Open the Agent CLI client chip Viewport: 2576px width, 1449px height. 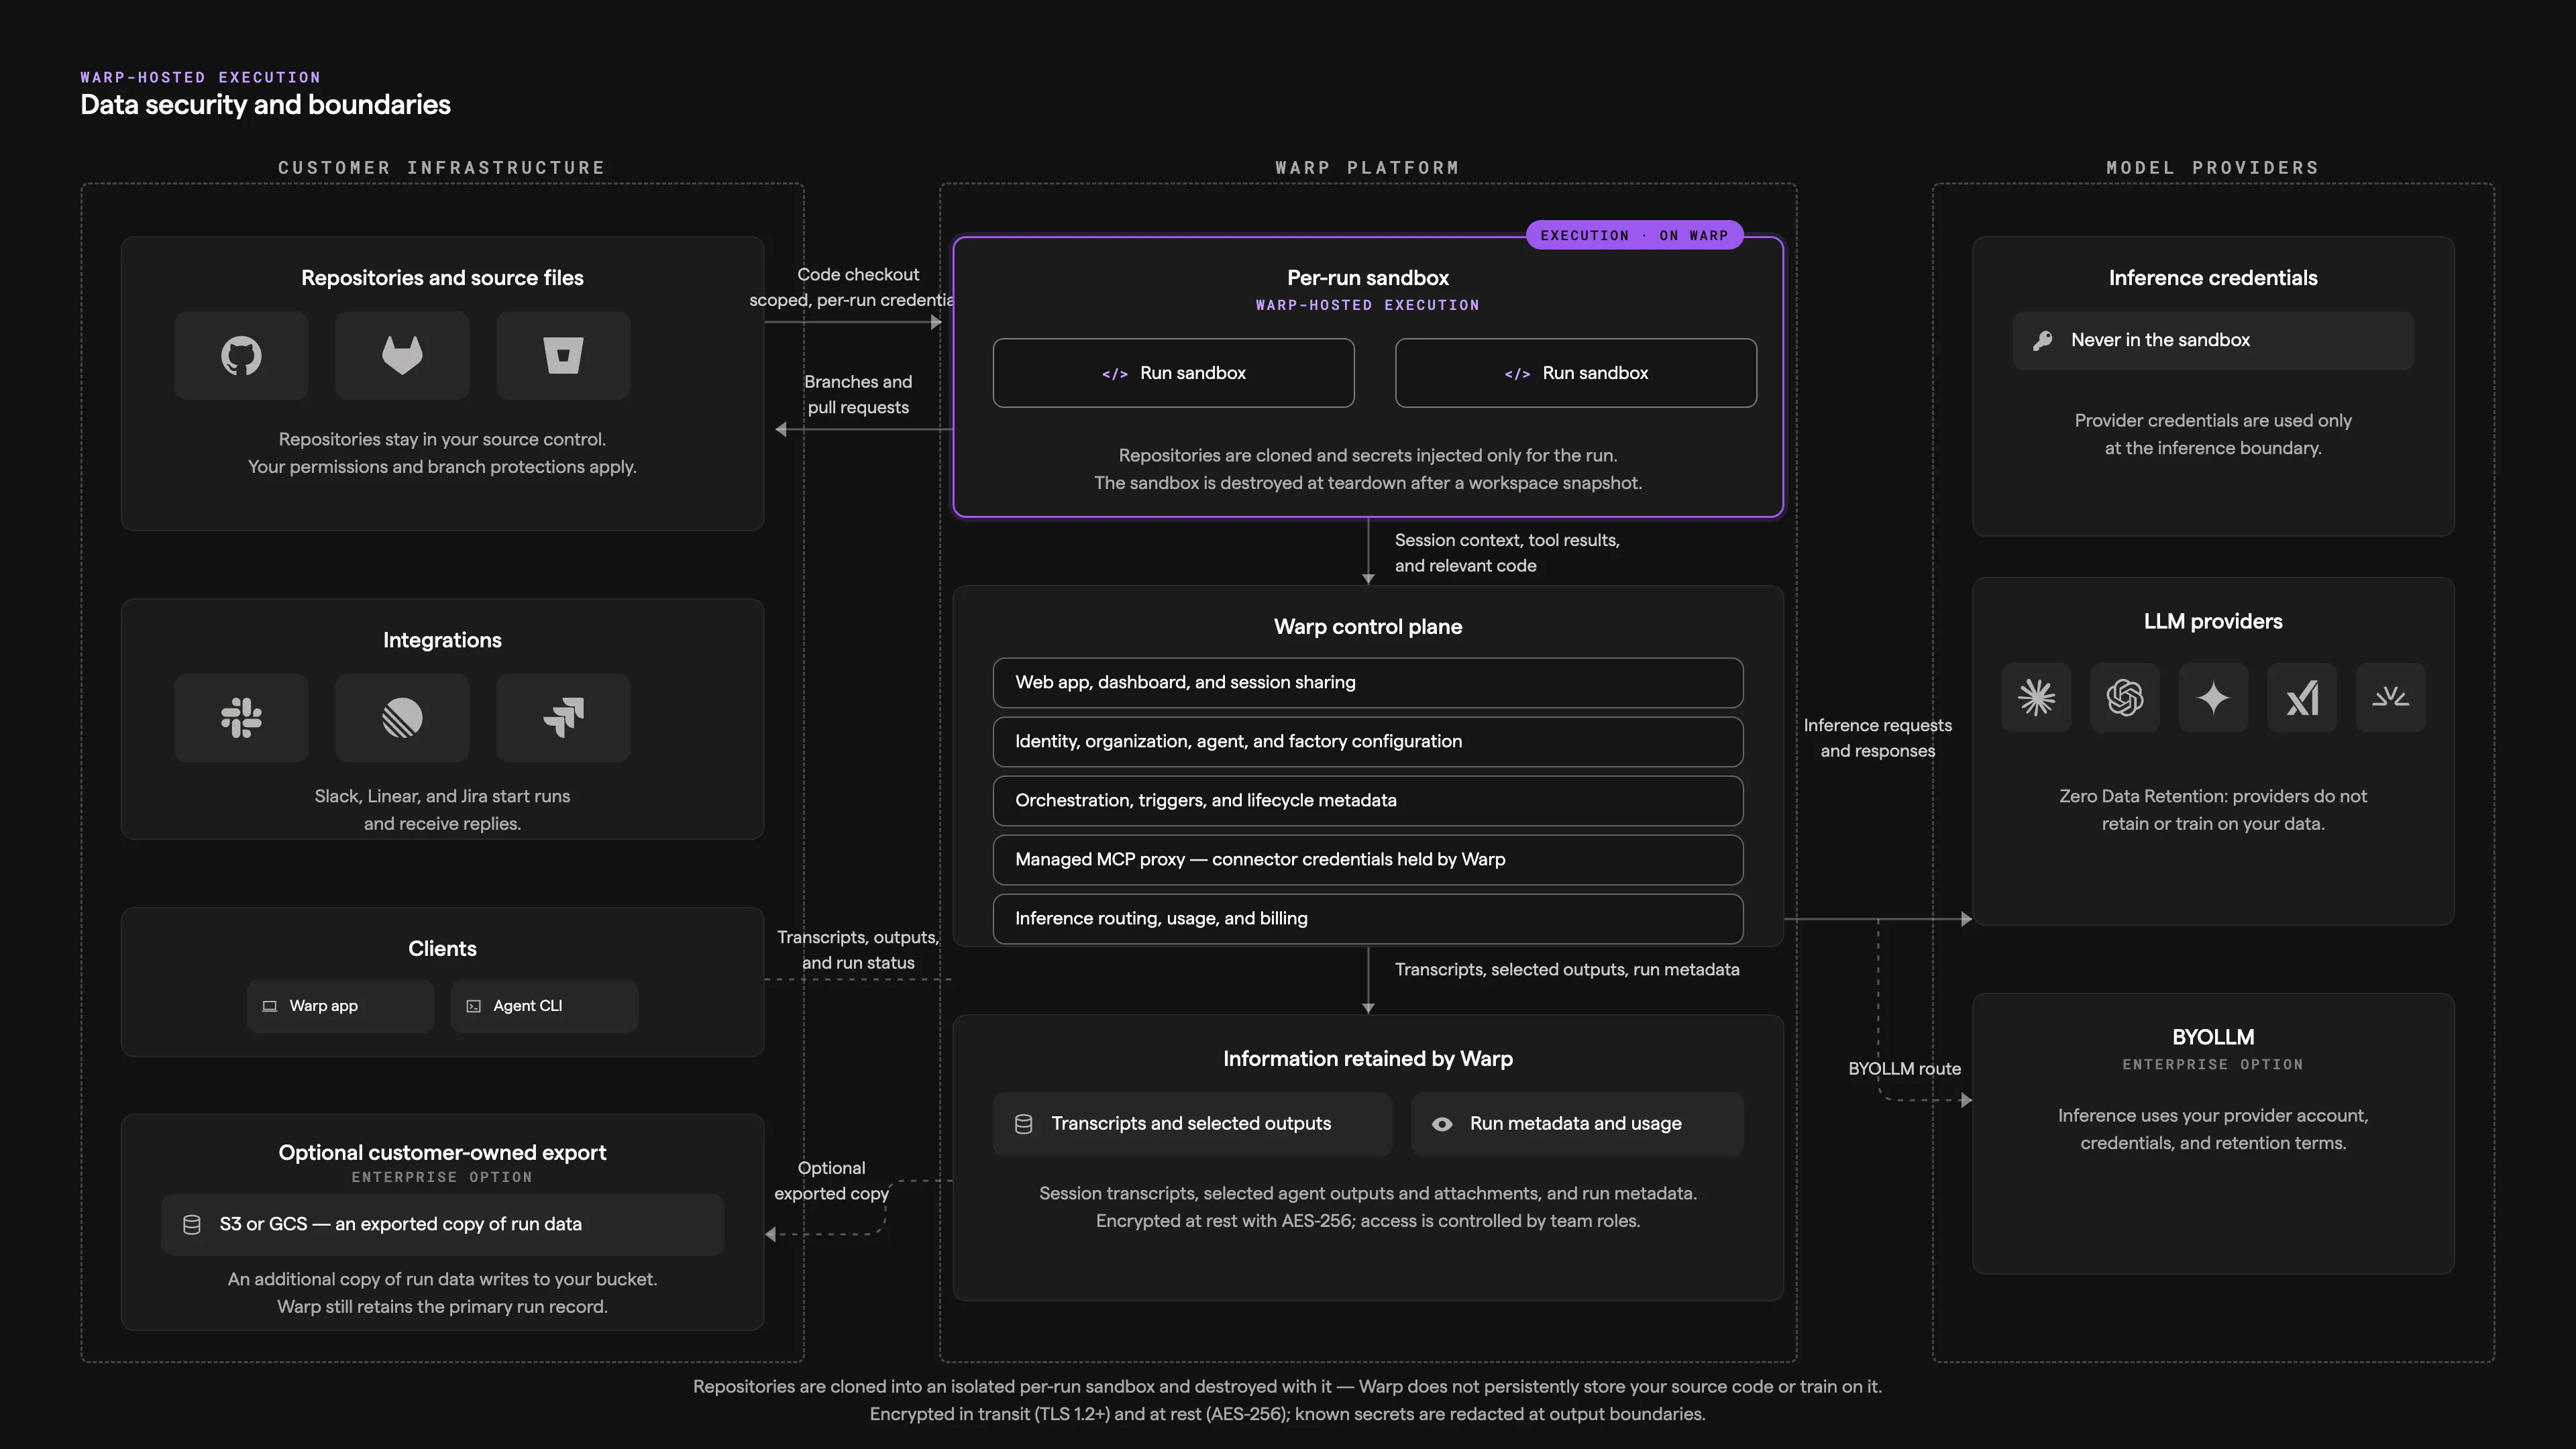pos(544,1006)
